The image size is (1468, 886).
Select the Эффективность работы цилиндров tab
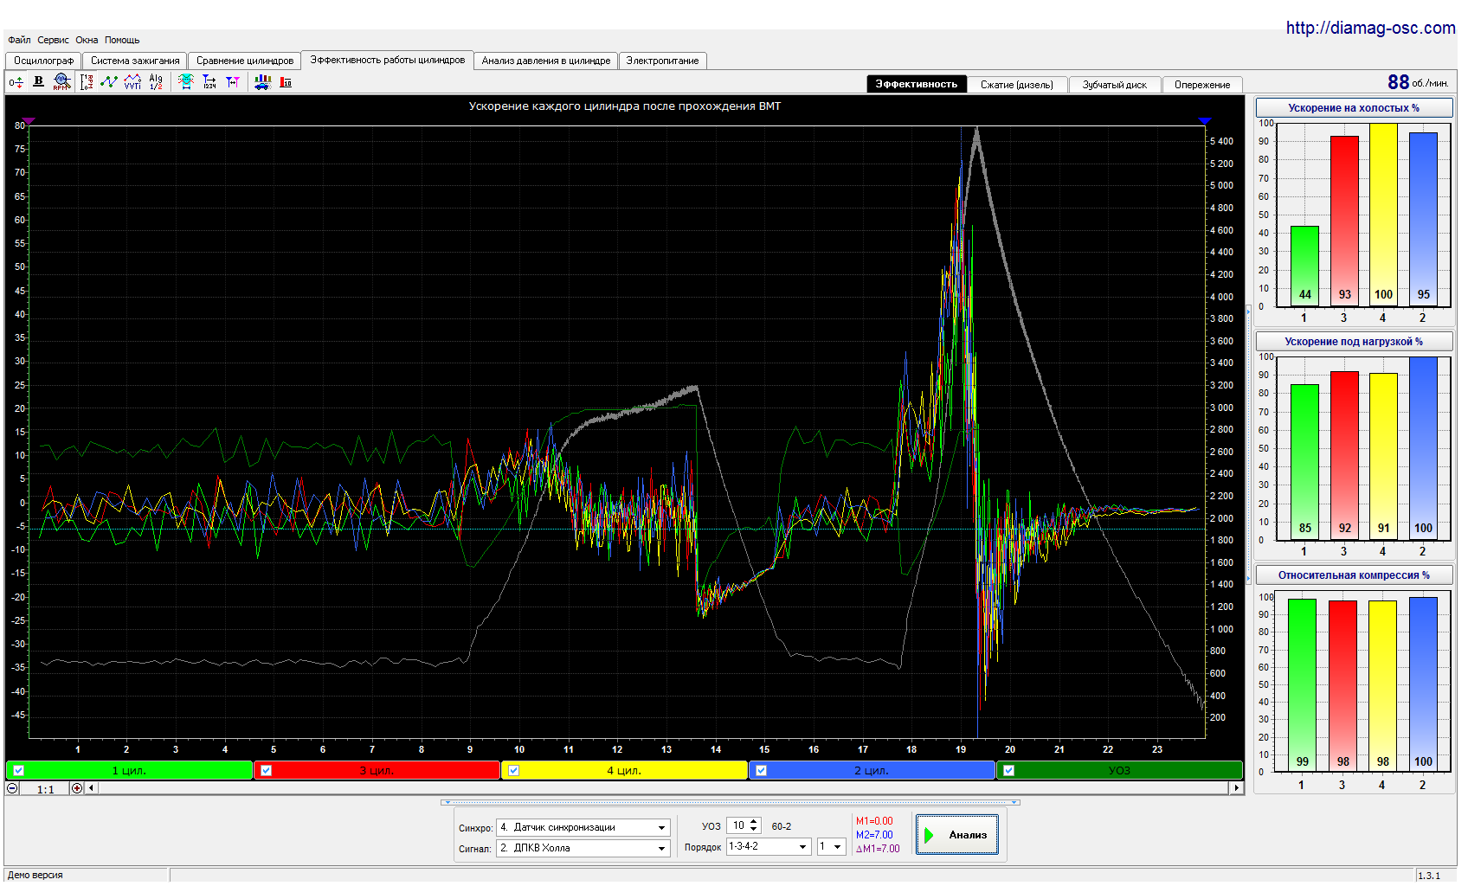388,60
